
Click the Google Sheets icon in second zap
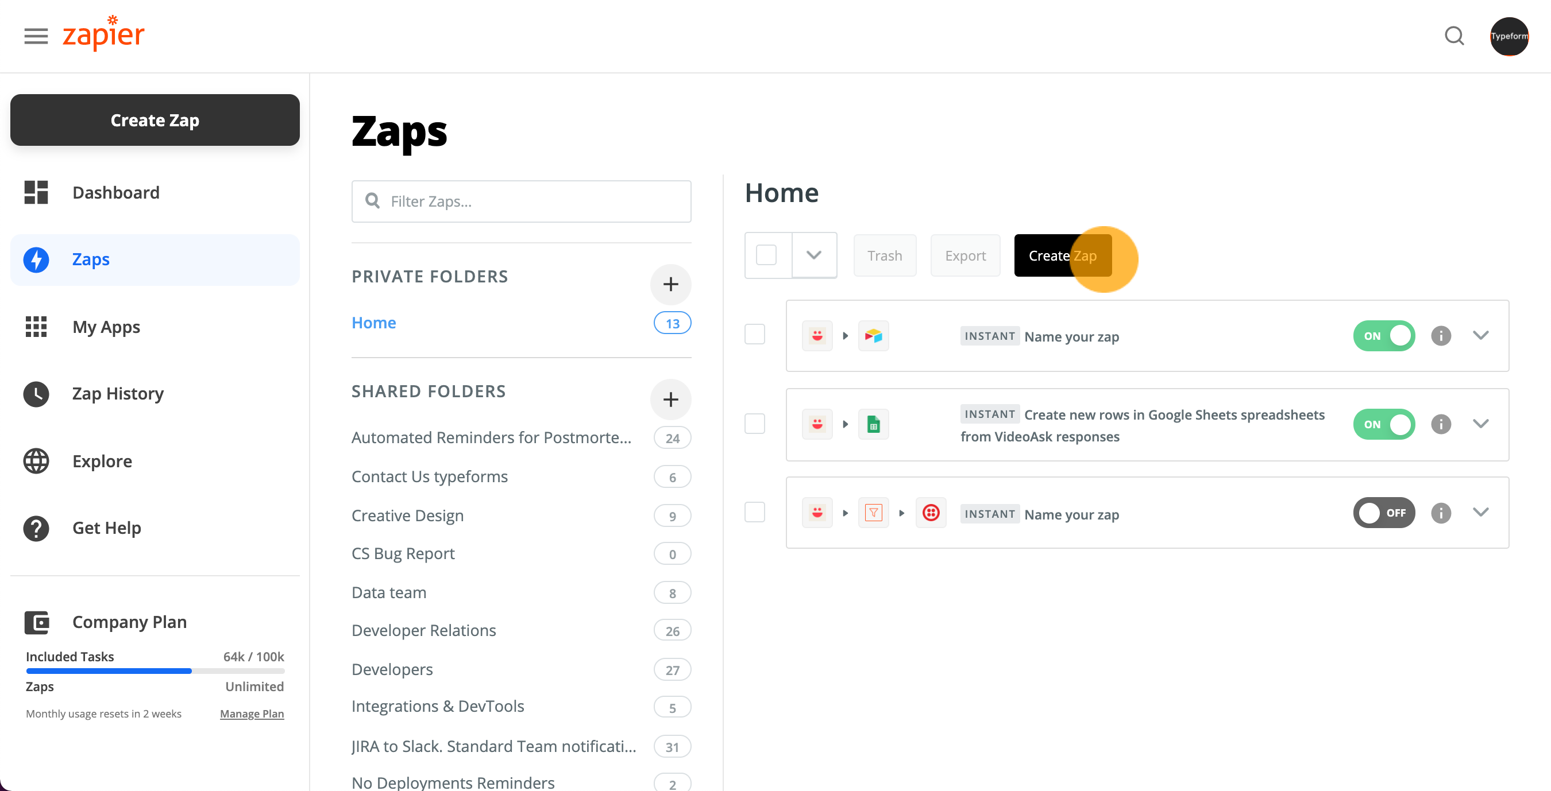click(873, 424)
